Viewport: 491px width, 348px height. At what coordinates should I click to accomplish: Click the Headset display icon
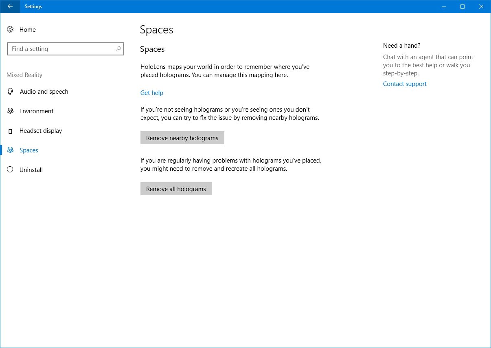click(x=11, y=131)
